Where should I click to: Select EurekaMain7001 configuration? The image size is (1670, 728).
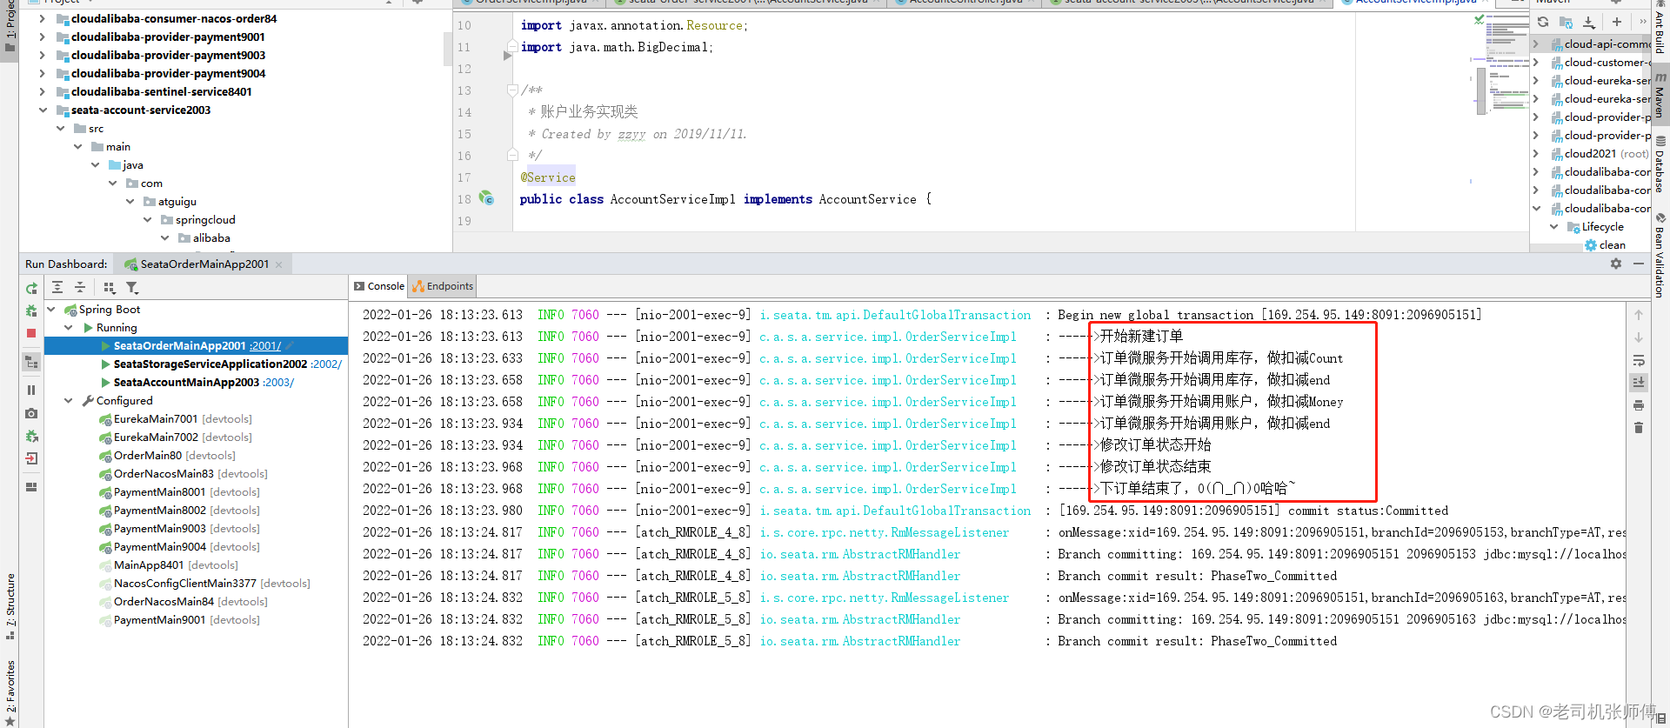point(156,419)
